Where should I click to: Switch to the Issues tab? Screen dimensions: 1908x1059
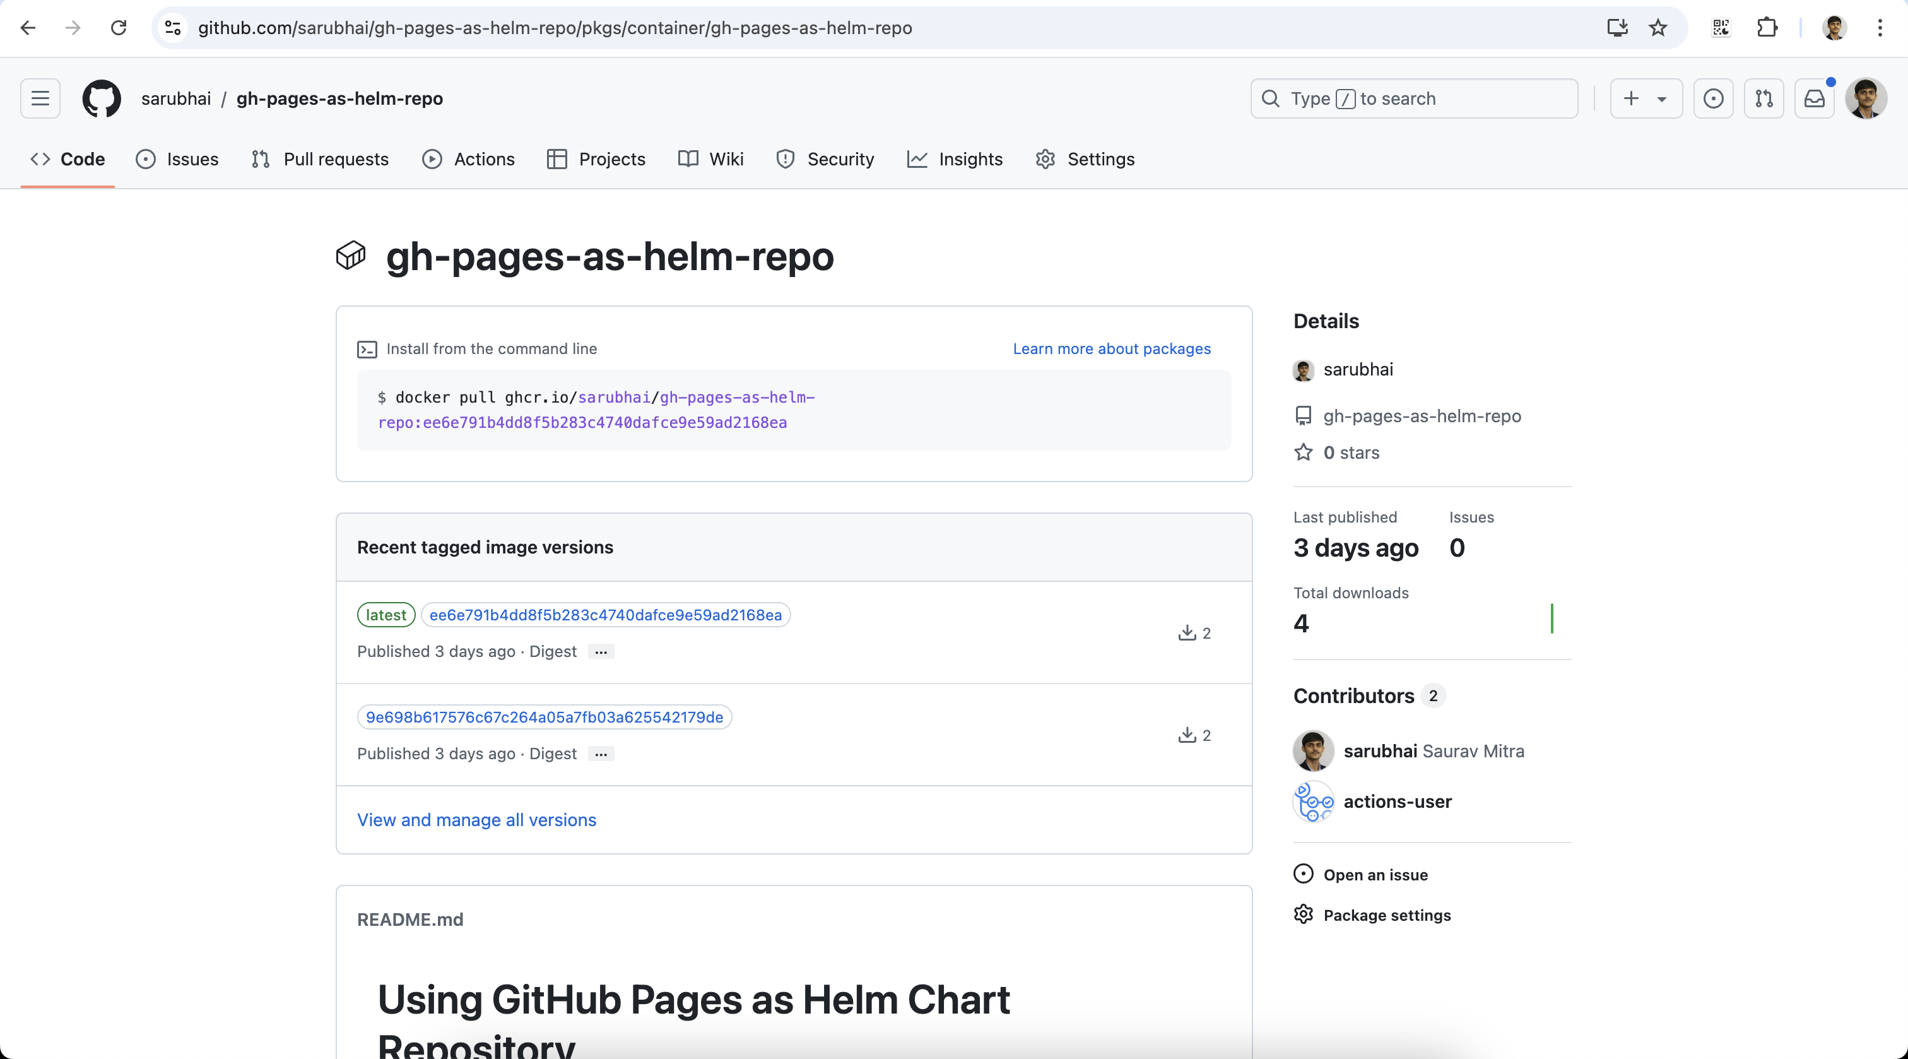pyautogui.click(x=177, y=158)
